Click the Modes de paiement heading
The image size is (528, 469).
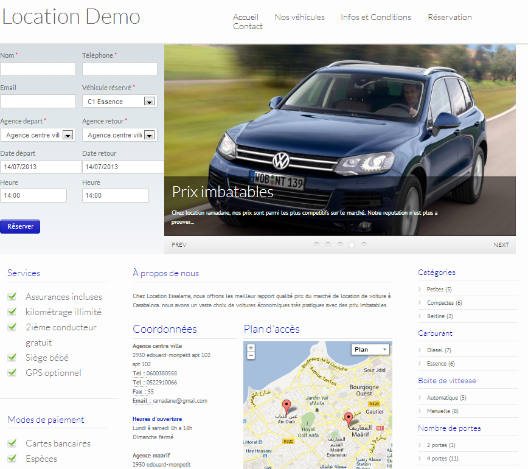point(46,420)
